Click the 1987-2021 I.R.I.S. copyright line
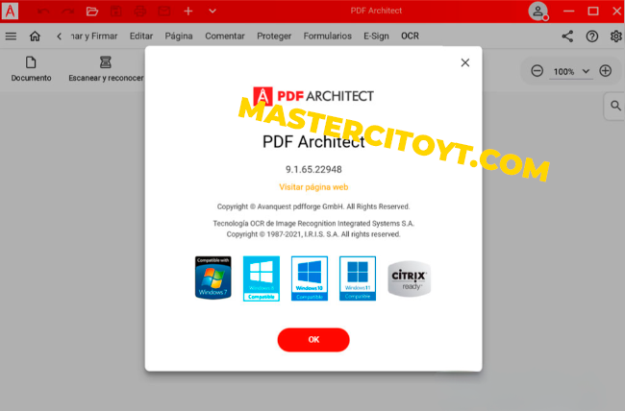Screen dimensions: 625x411 click(x=313, y=234)
